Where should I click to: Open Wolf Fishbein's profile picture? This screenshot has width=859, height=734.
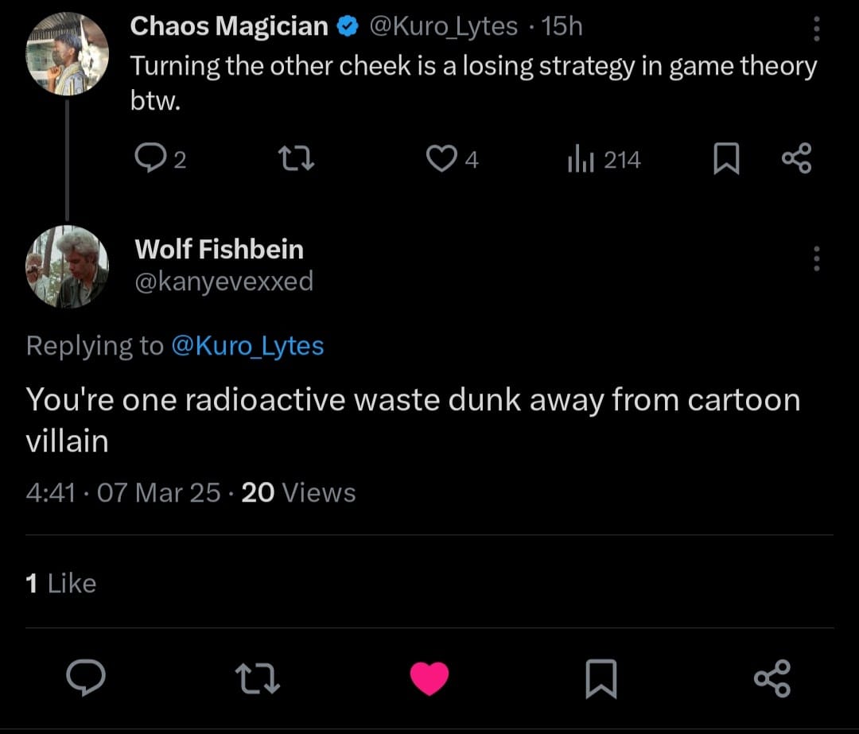[67, 266]
